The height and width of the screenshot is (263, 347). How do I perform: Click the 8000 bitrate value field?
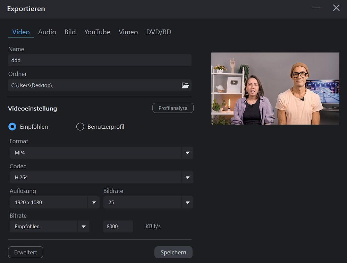(118, 227)
